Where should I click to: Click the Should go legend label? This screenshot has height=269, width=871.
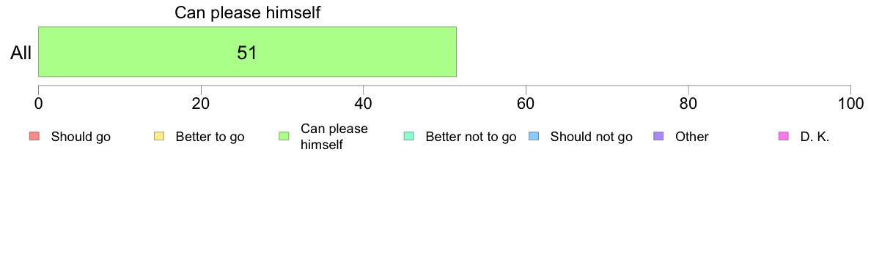tap(81, 137)
